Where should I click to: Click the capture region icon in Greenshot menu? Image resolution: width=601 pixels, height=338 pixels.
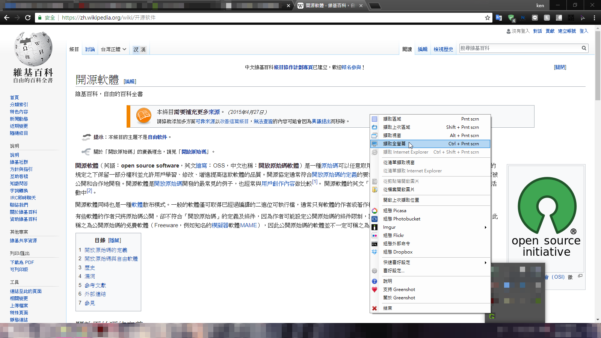click(x=374, y=119)
